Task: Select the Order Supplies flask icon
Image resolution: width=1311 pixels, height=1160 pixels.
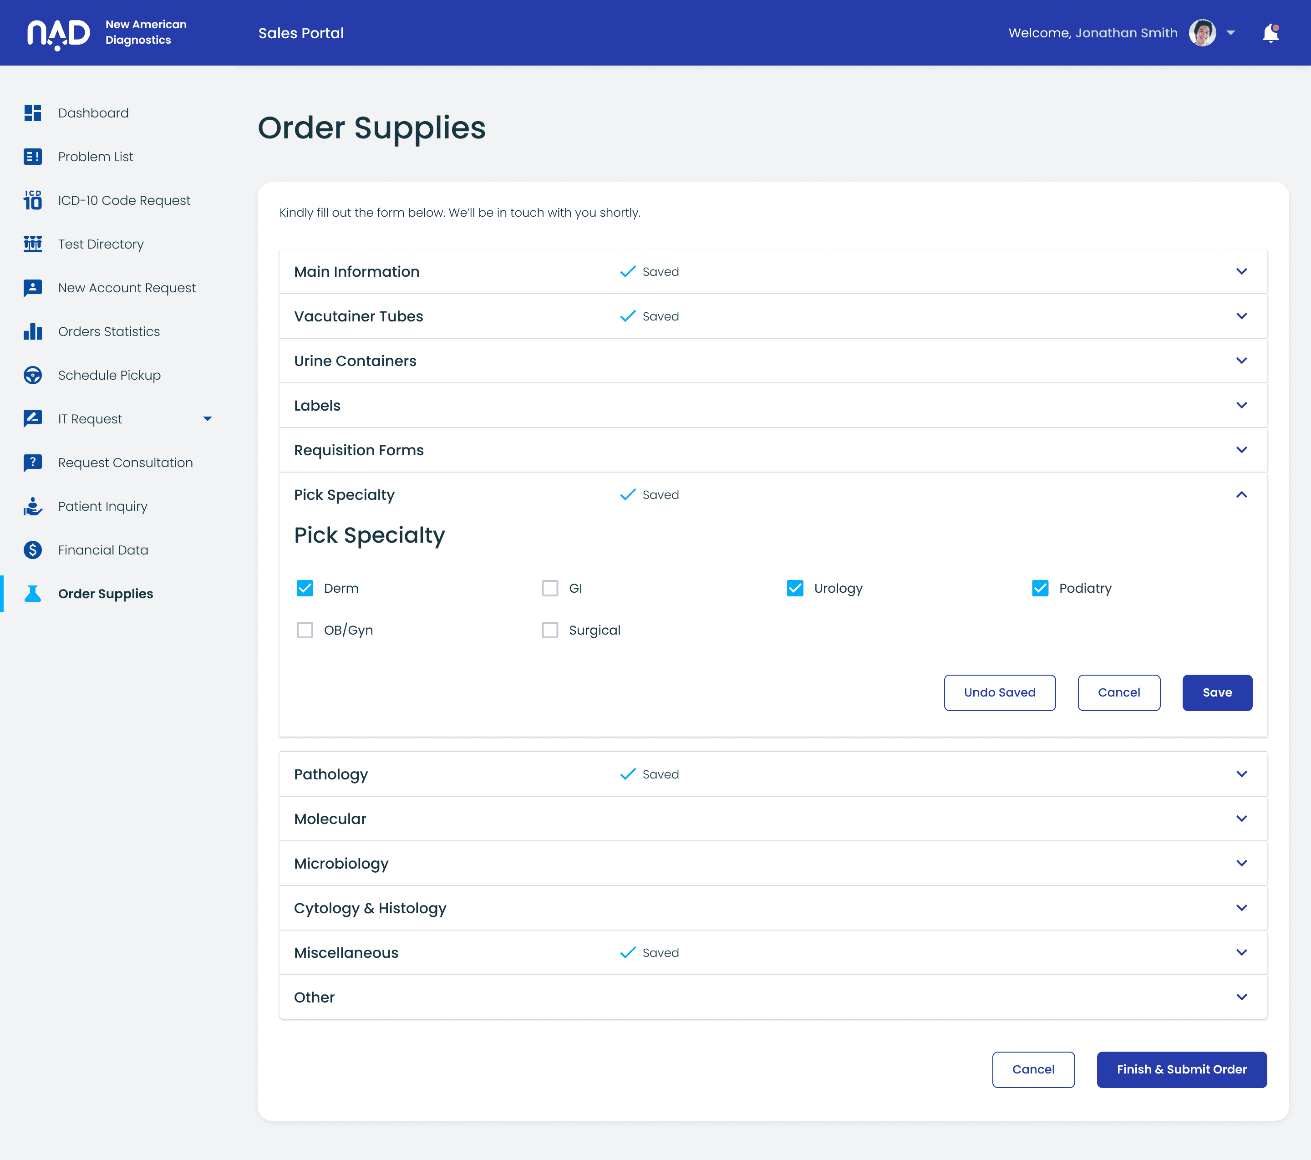Action: coord(33,594)
